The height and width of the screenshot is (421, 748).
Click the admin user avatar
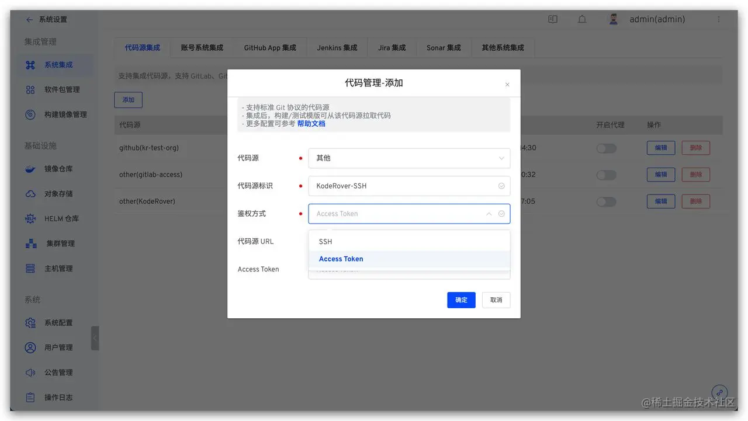pyautogui.click(x=614, y=19)
